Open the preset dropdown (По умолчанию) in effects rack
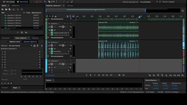 click(x=20, y=45)
